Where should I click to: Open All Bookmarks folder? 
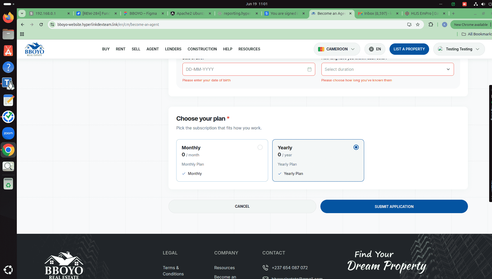pyautogui.click(x=477, y=34)
